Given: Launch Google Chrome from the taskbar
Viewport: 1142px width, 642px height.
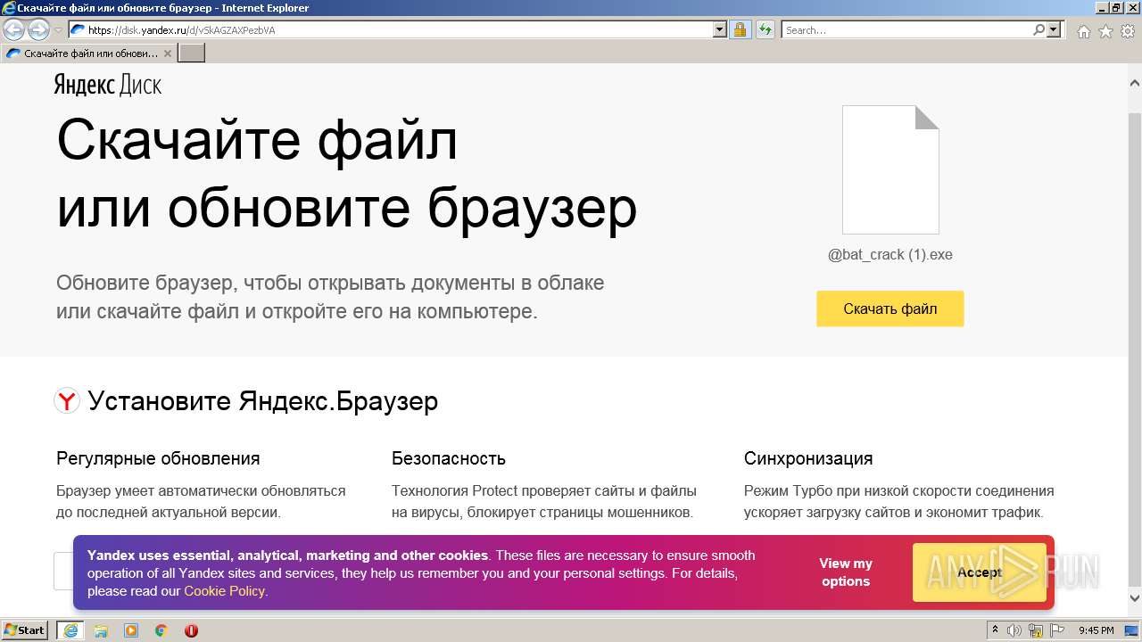Looking at the screenshot, I should tap(161, 630).
